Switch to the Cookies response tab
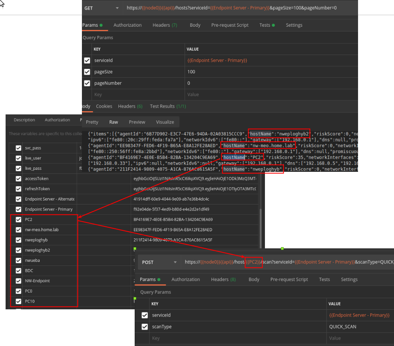This screenshot has height=346, width=394. pyautogui.click(x=104, y=106)
